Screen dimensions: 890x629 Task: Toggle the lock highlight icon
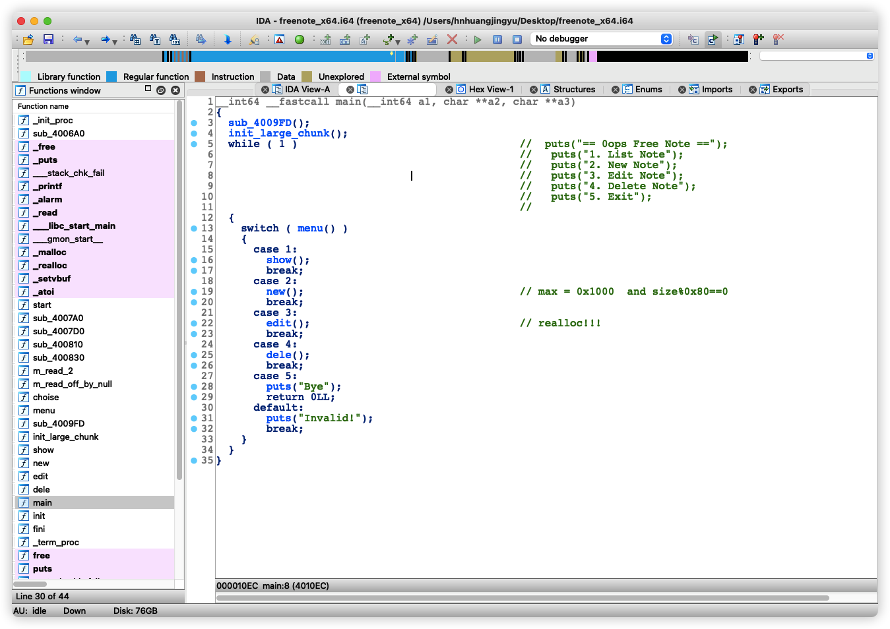254,40
